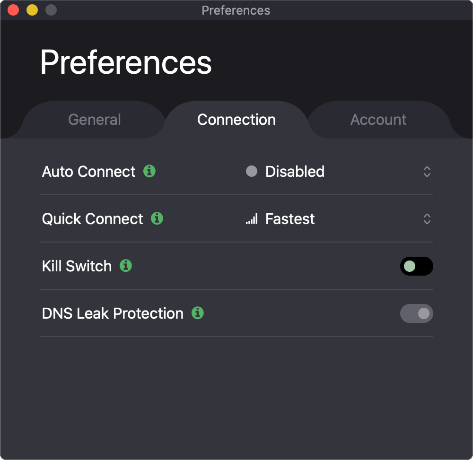
Task: Click the Quick Connect dropdown arrows
Action: pyautogui.click(x=427, y=219)
